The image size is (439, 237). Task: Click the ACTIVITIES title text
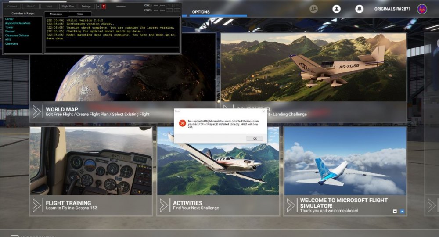click(187, 203)
